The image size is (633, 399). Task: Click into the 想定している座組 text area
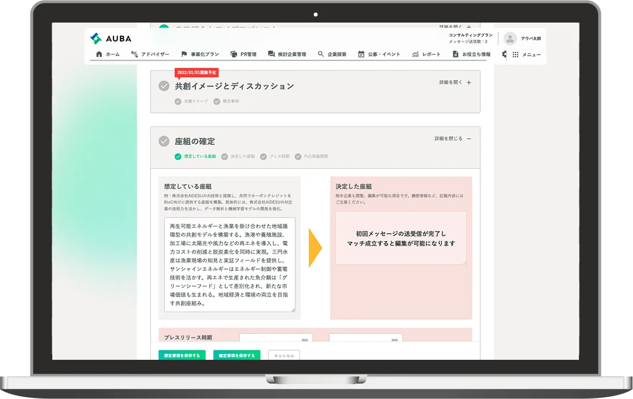coord(229,264)
